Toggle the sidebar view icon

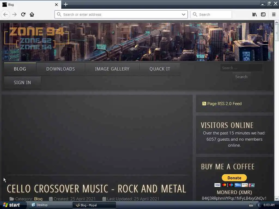pyautogui.click(x=263, y=14)
